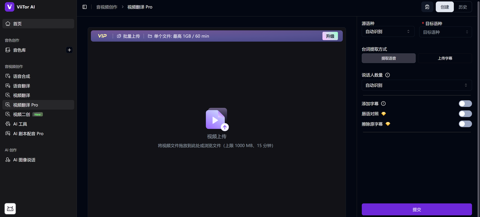The image size is (480, 217).
Task: Open the chat robot assistant icon
Action: point(10,209)
